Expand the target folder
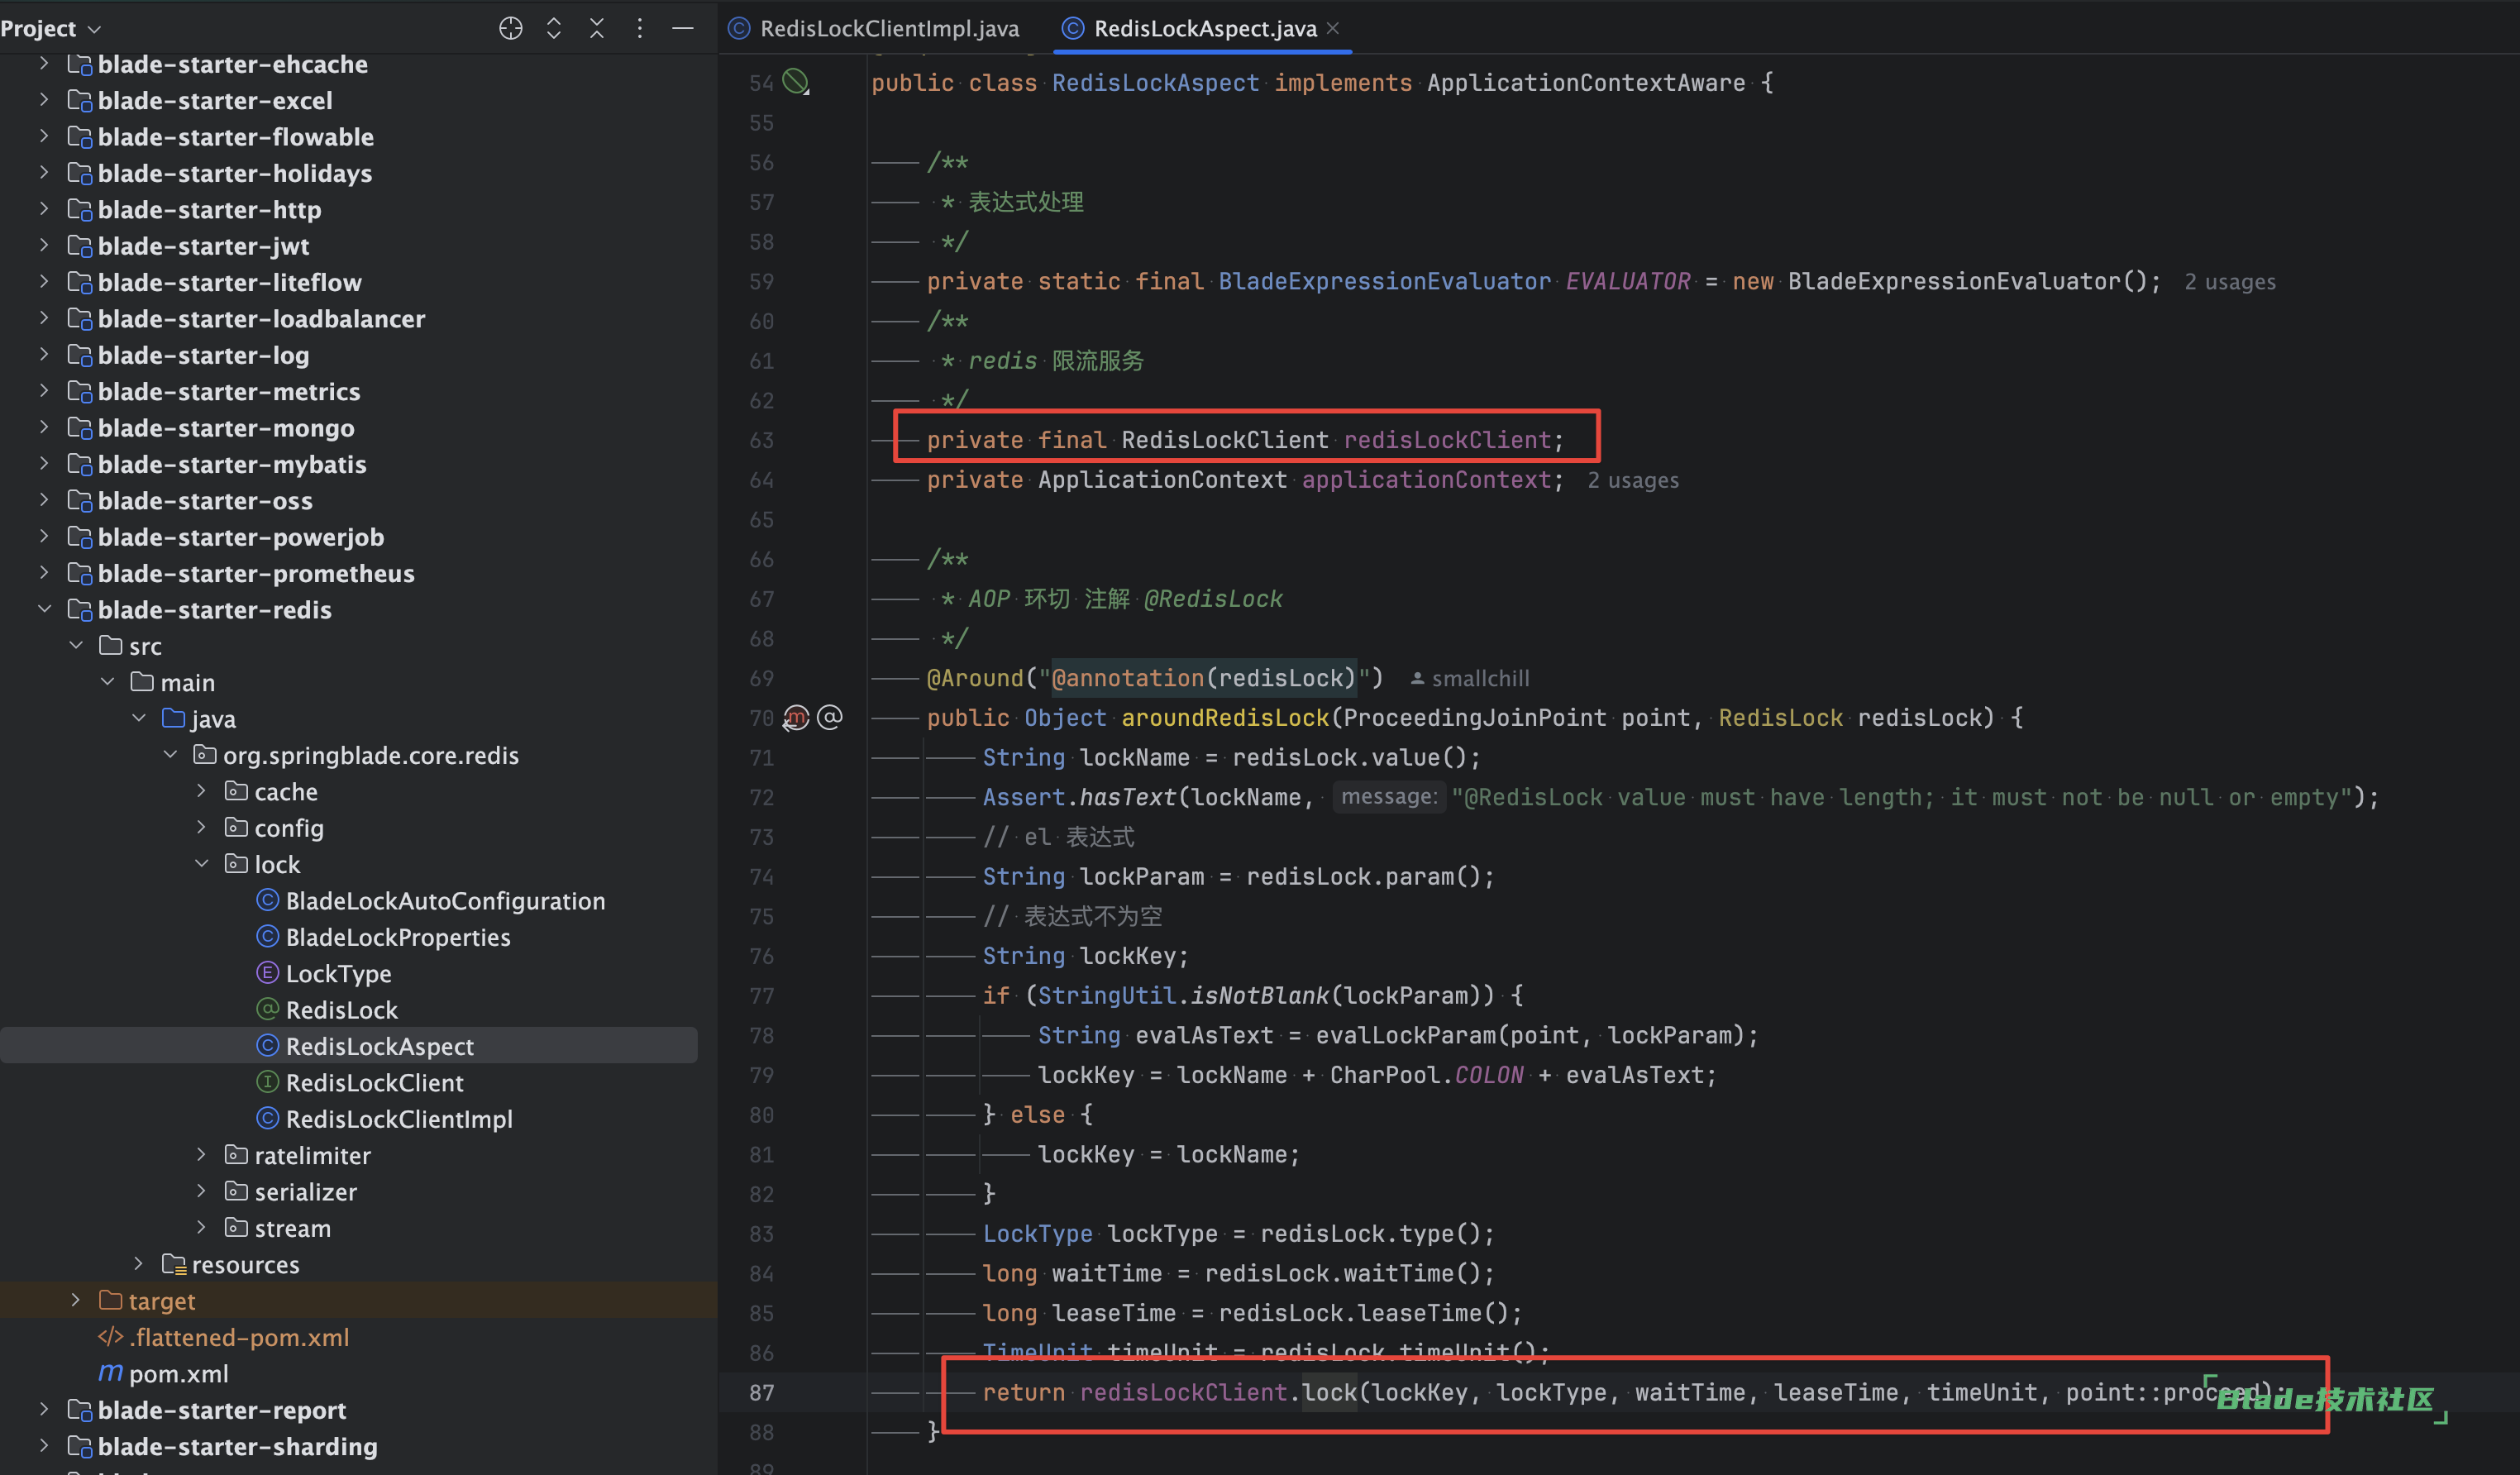This screenshot has width=2520, height=1475. pyautogui.click(x=76, y=1300)
